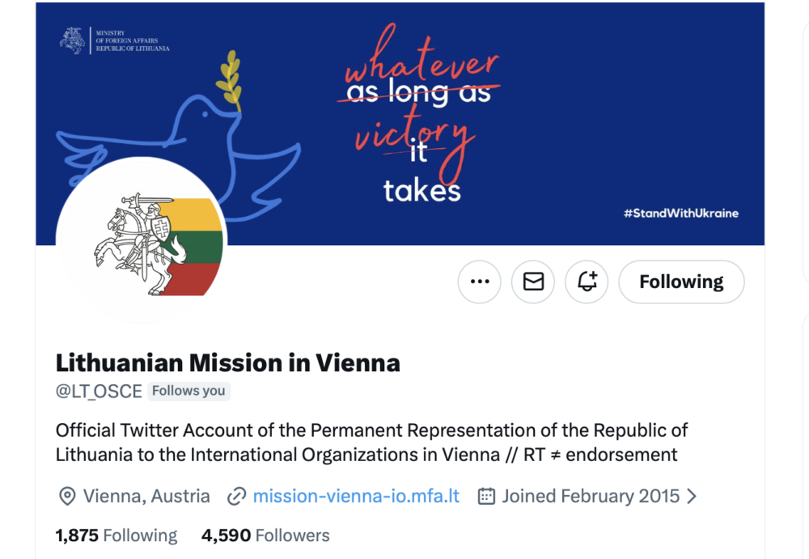
Task: Click the Lithuanian Mission in Vienna name
Action: [x=227, y=362]
